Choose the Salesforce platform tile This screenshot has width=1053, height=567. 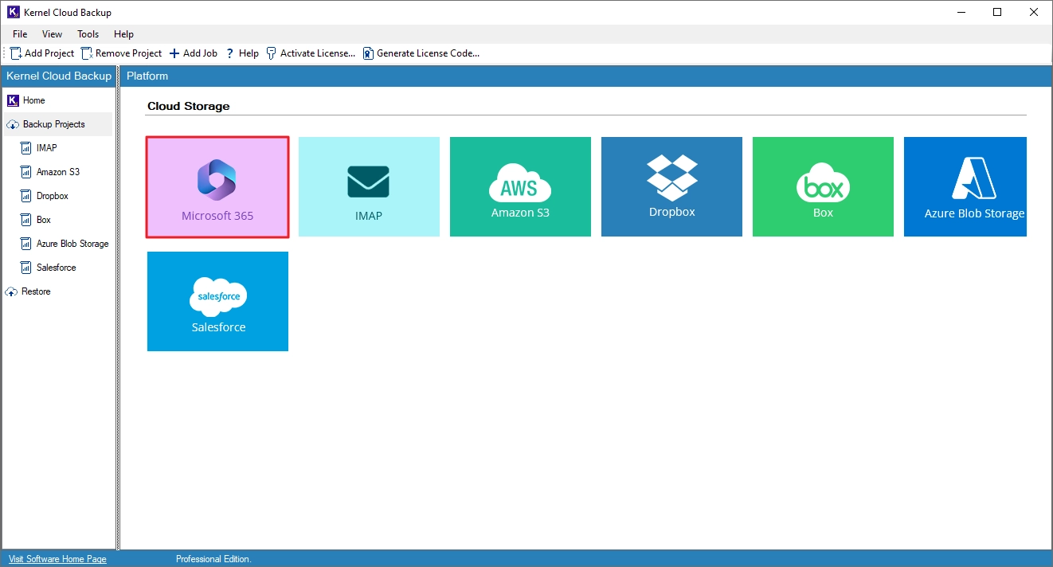pos(217,302)
